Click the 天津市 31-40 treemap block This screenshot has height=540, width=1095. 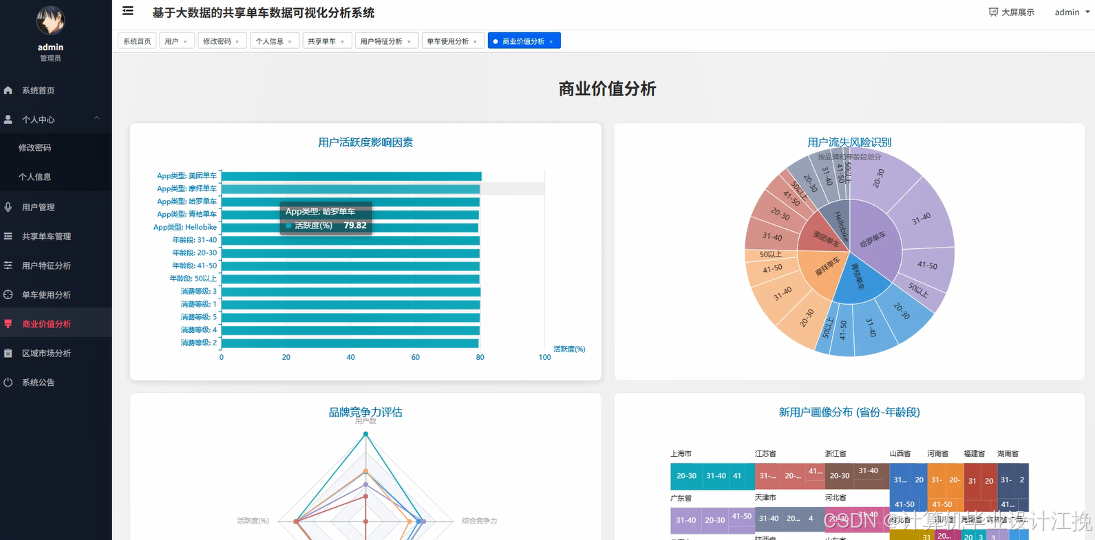tap(769, 519)
